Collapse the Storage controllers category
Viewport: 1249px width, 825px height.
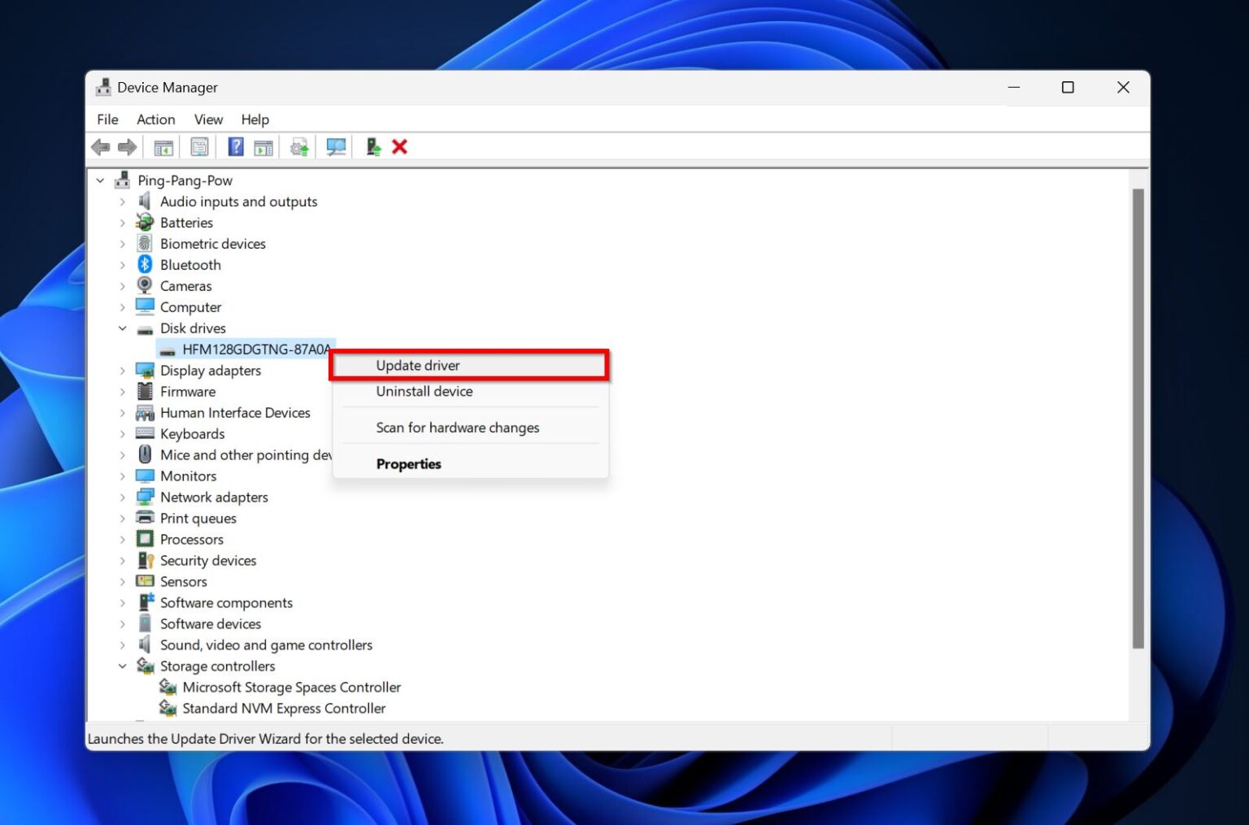[122, 666]
